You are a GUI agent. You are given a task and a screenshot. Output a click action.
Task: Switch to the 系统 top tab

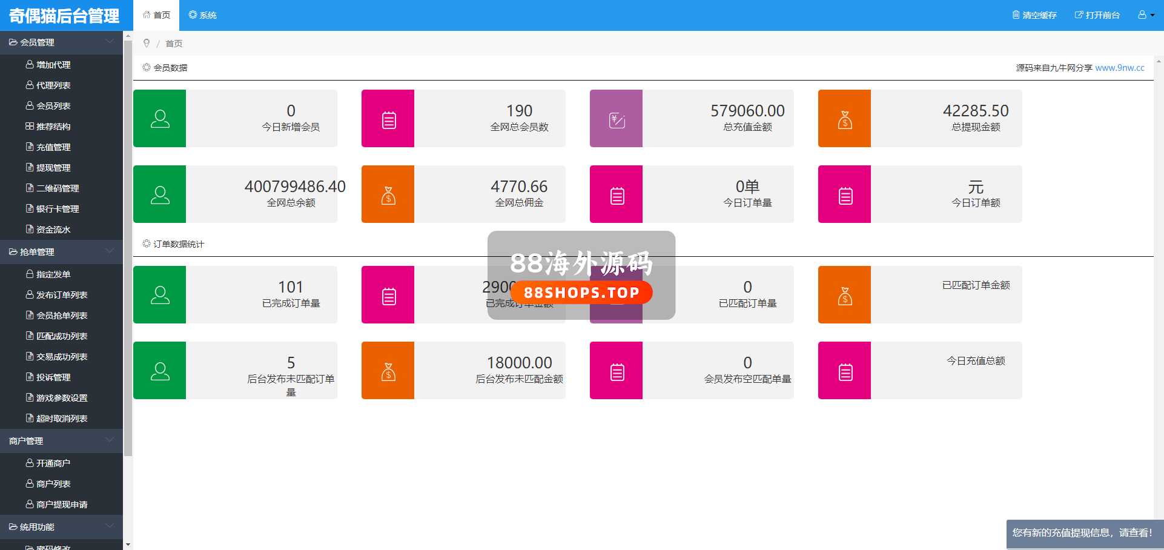click(x=202, y=15)
